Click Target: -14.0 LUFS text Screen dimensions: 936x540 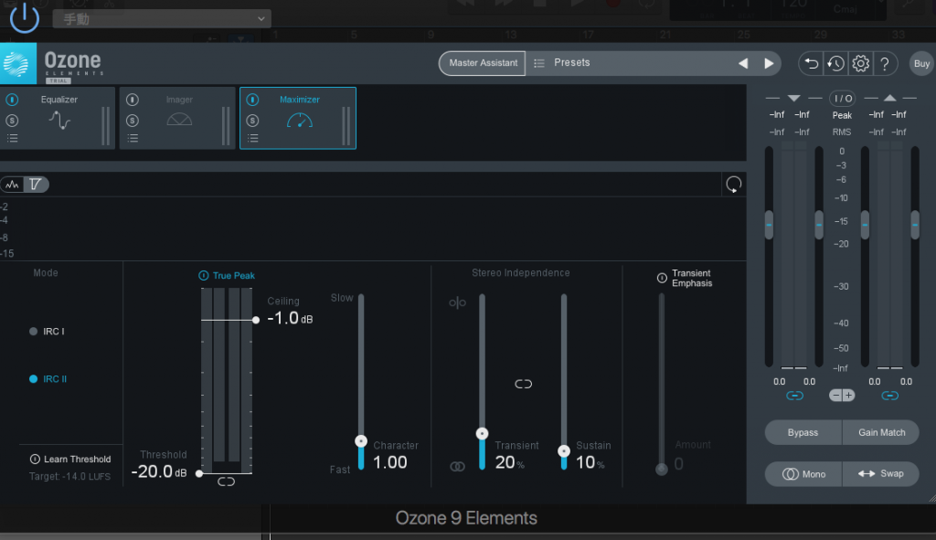coord(69,477)
